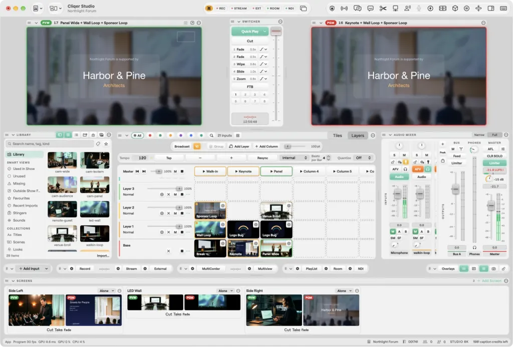Mute Layer 2 using its M button
Viewport: 513px width, 347px height.
[175, 213]
